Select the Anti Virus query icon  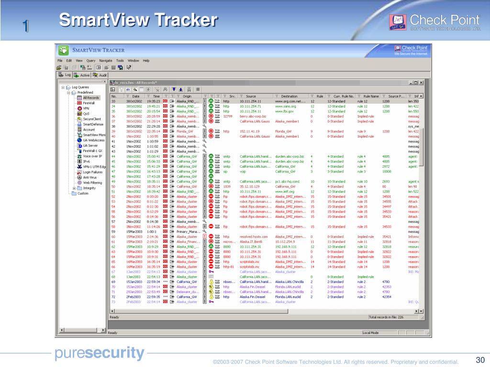point(79,177)
